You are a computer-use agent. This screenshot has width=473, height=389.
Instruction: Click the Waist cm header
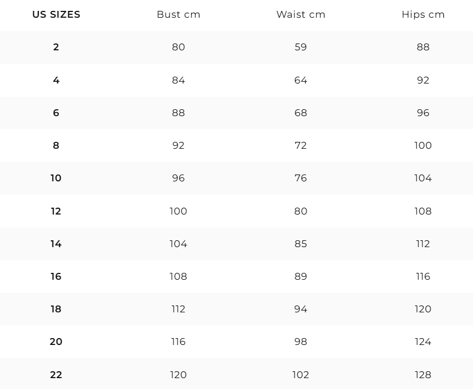301,14
